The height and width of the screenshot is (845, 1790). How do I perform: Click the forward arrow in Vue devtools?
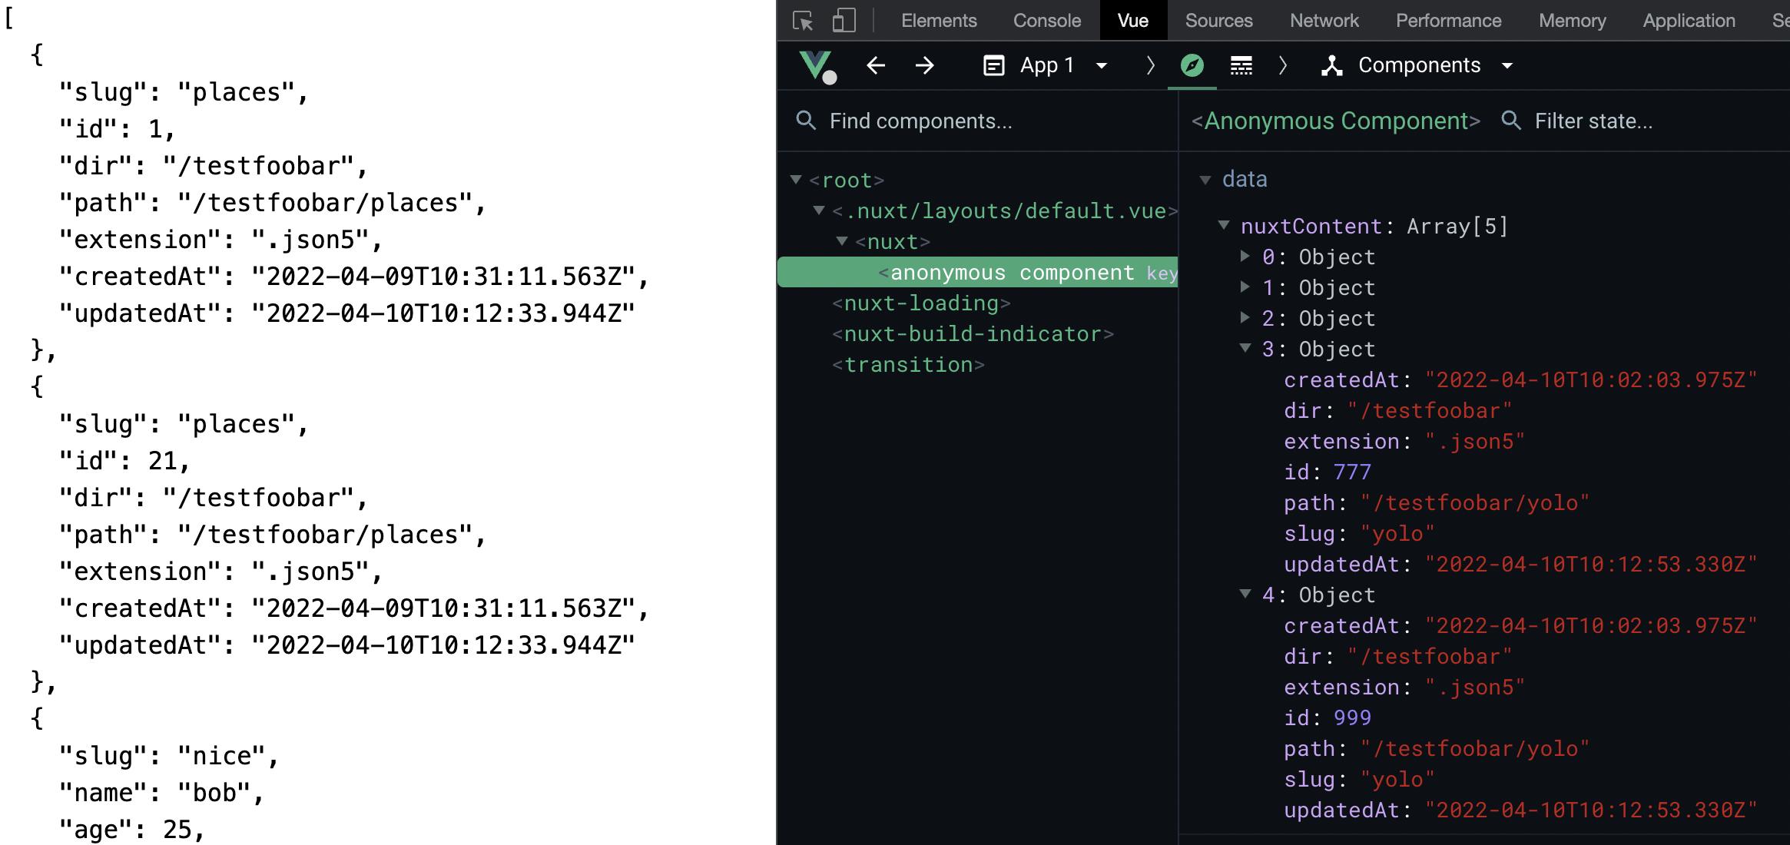[x=925, y=66]
